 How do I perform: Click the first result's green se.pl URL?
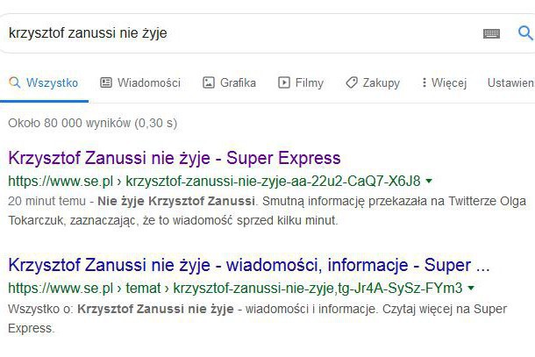click(x=213, y=182)
